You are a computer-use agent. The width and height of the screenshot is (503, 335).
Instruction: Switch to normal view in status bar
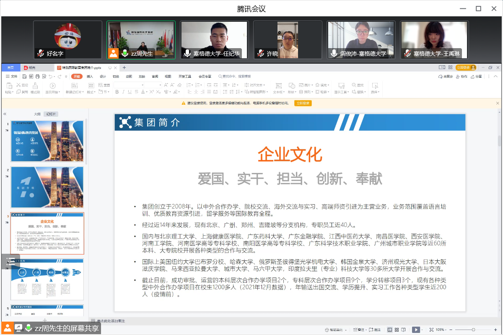pos(390,330)
